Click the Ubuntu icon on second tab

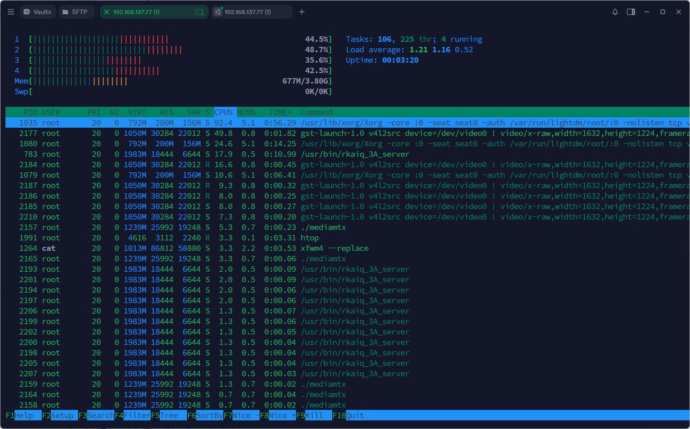click(218, 12)
